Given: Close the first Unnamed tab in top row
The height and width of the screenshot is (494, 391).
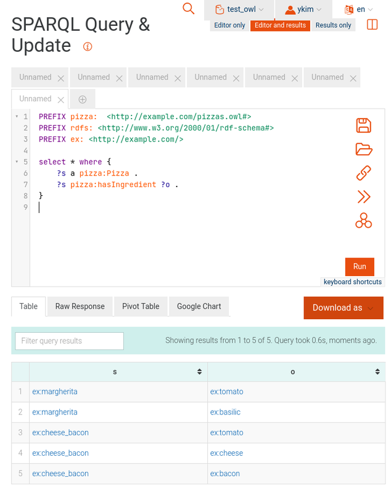Looking at the screenshot, I should (x=60, y=78).
